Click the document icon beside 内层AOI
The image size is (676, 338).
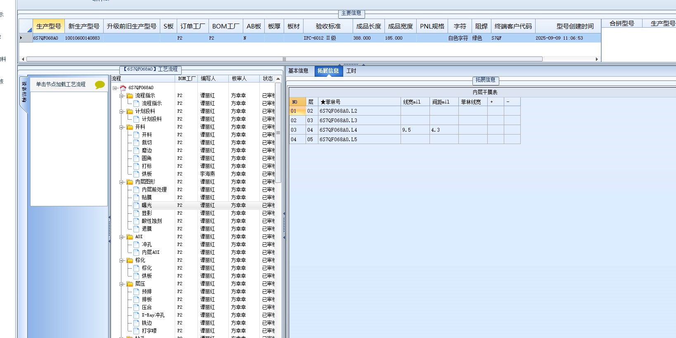pos(136,252)
